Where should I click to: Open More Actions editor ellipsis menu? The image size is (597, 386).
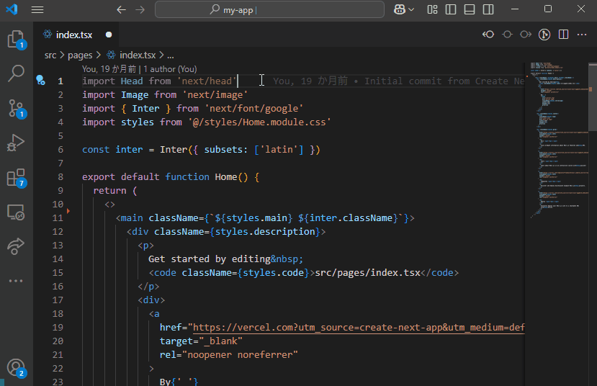pos(582,35)
